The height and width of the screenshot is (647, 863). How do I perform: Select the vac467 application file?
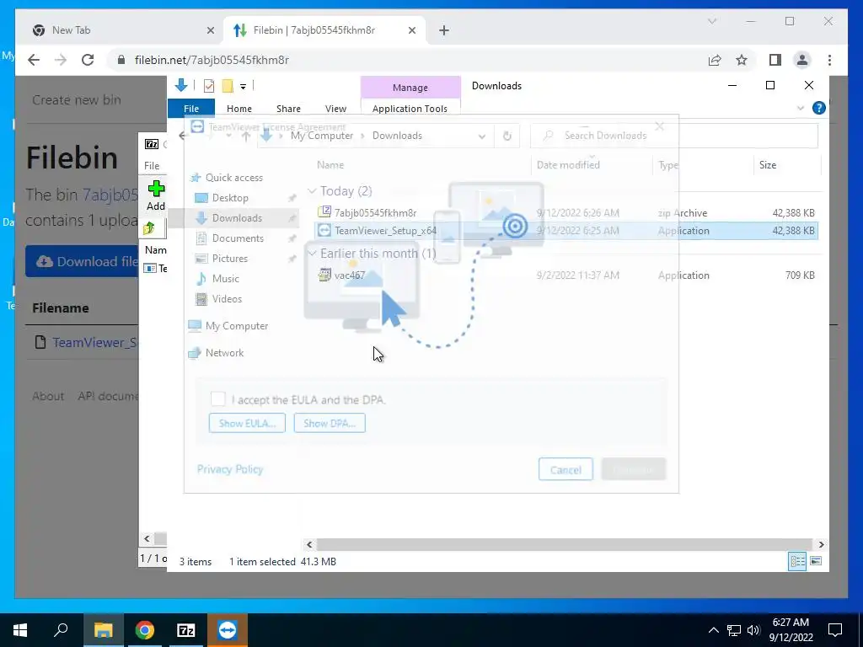coord(567,275)
